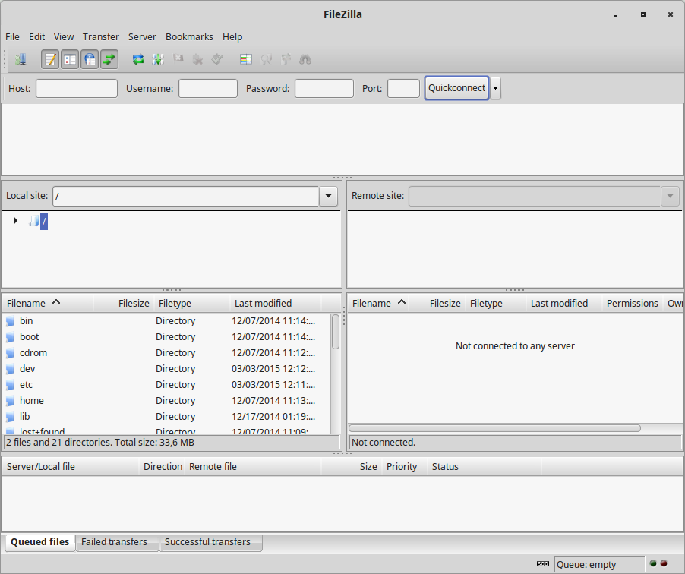Click inside the Host input field
This screenshot has height=574, width=685.
(x=76, y=88)
